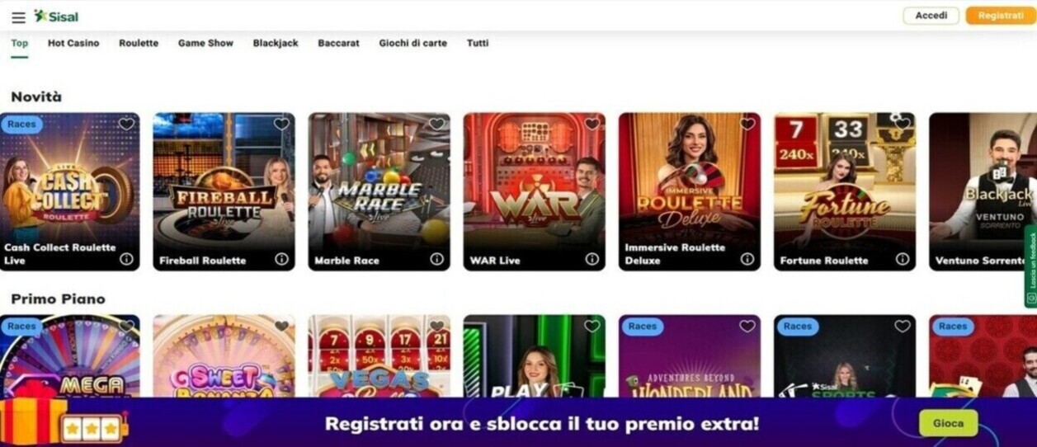
Task: Show info for WAR Live
Action: click(592, 259)
